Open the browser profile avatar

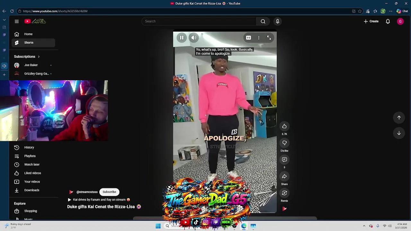(383, 11)
